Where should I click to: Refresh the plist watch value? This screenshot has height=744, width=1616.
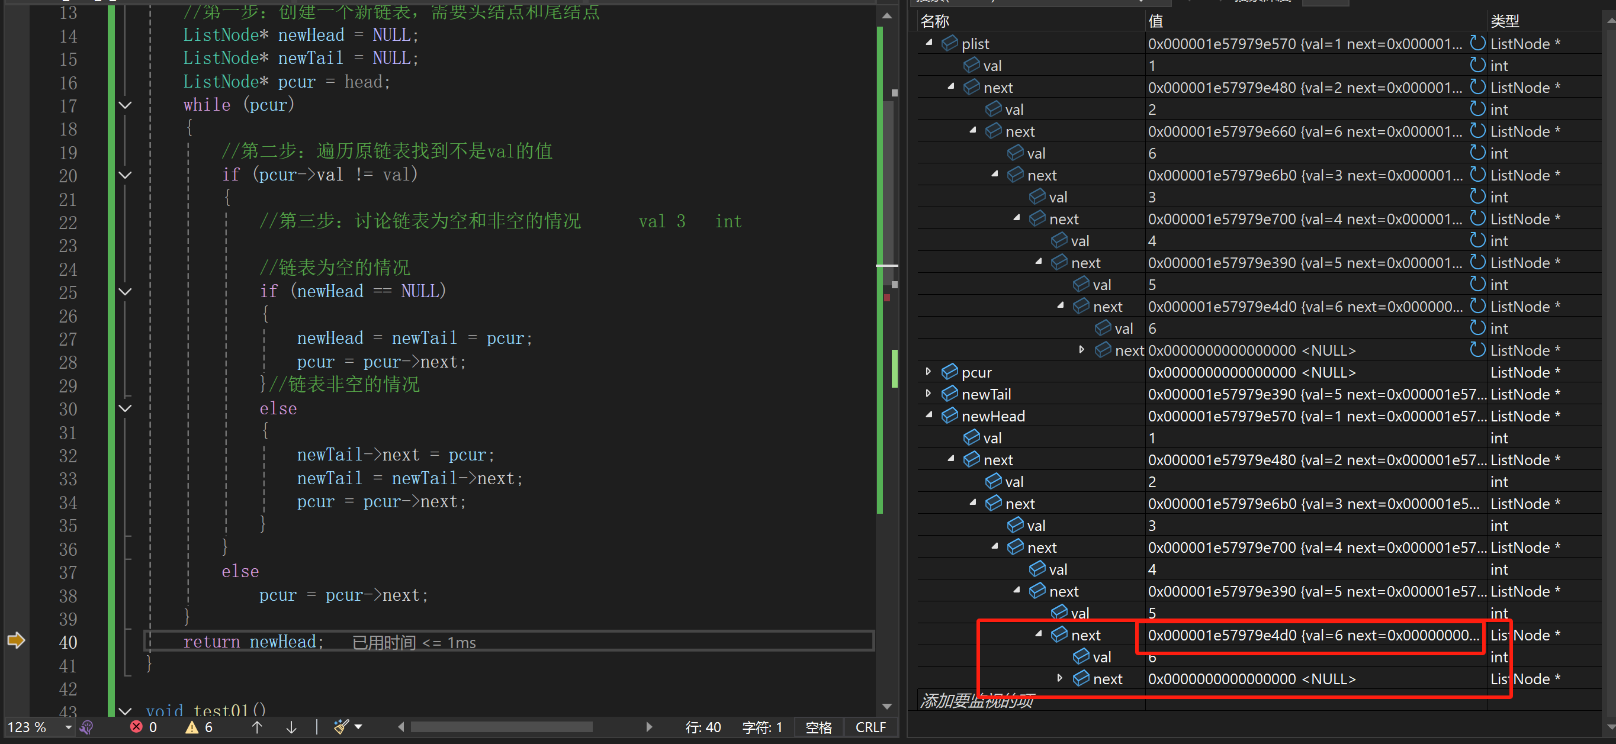[1477, 43]
